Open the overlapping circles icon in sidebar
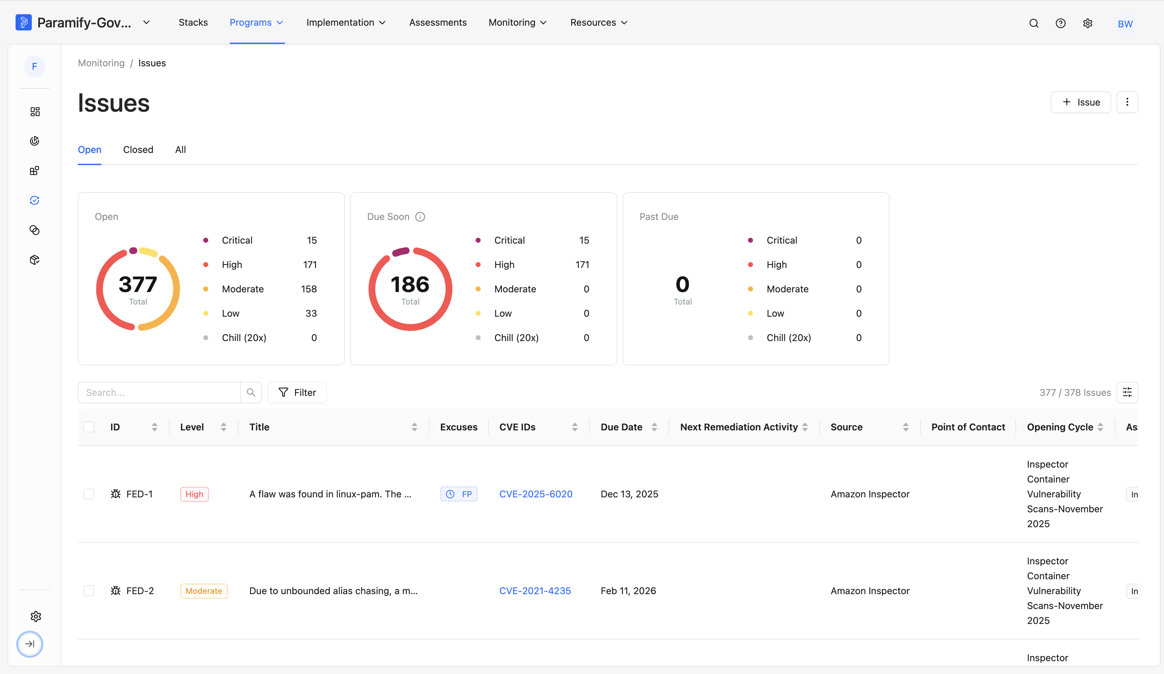1164x674 pixels. pyautogui.click(x=35, y=230)
